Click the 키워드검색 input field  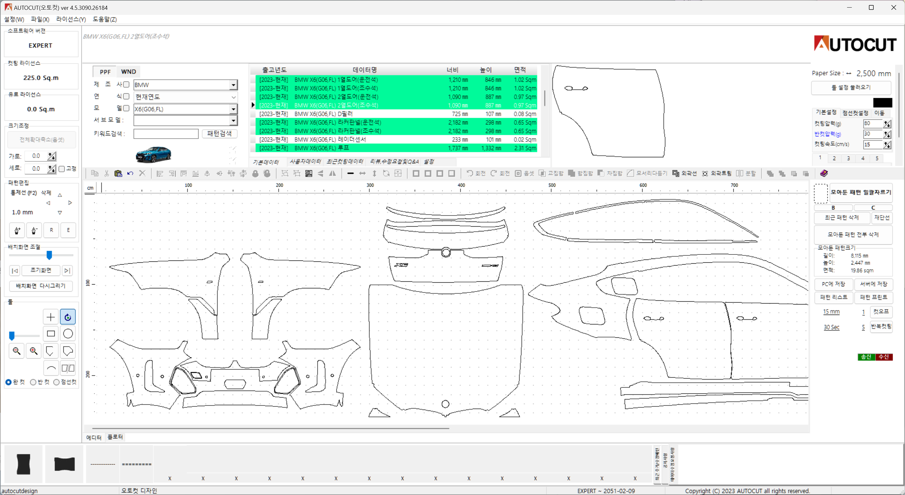click(x=166, y=134)
